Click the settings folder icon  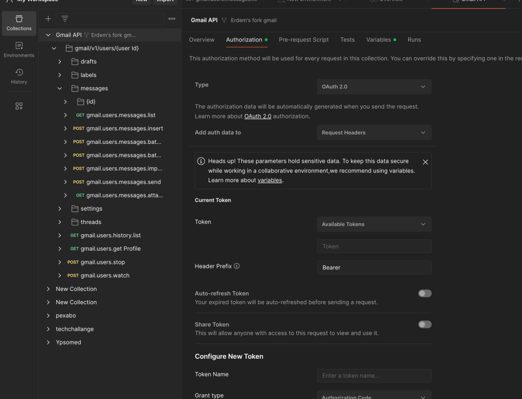[x=75, y=209]
